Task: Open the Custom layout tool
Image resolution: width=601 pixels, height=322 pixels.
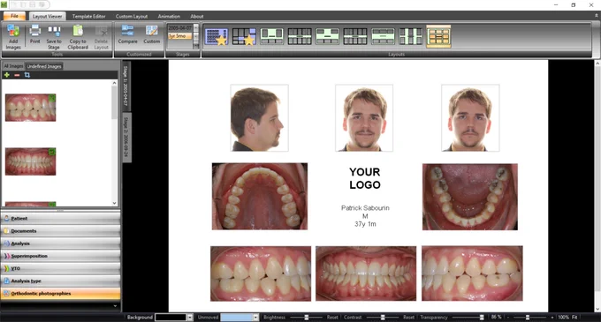Action: (152, 34)
